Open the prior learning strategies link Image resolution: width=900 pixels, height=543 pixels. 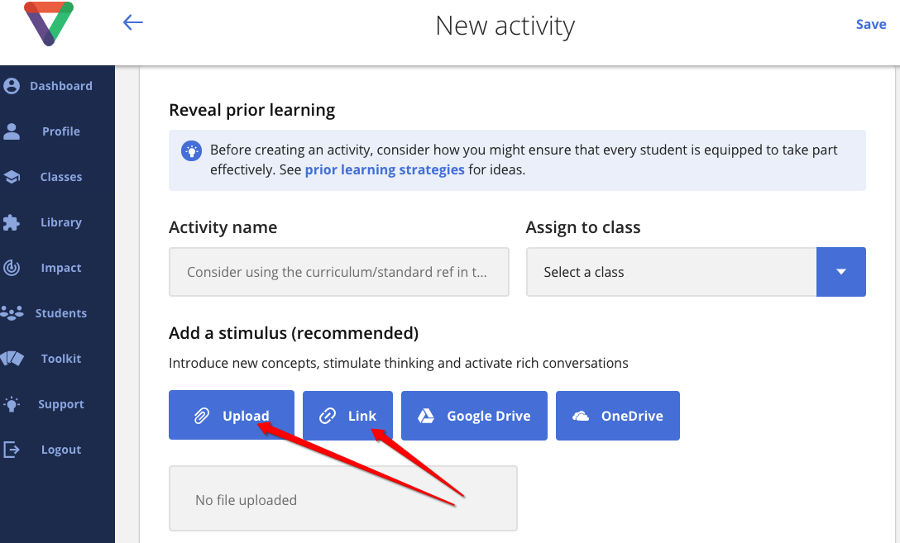(x=385, y=169)
